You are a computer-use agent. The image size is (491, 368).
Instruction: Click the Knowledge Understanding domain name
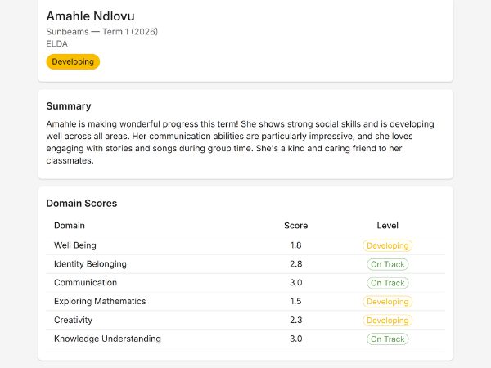107,339
